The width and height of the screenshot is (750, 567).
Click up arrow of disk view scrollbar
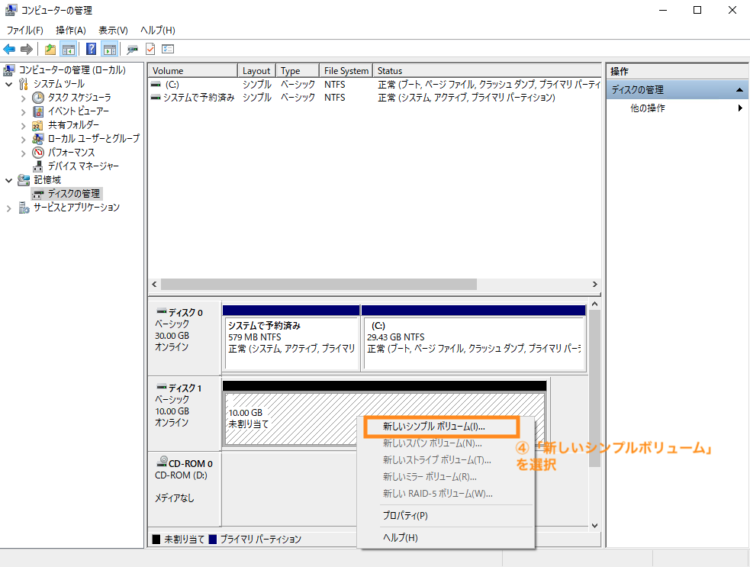(594, 304)
